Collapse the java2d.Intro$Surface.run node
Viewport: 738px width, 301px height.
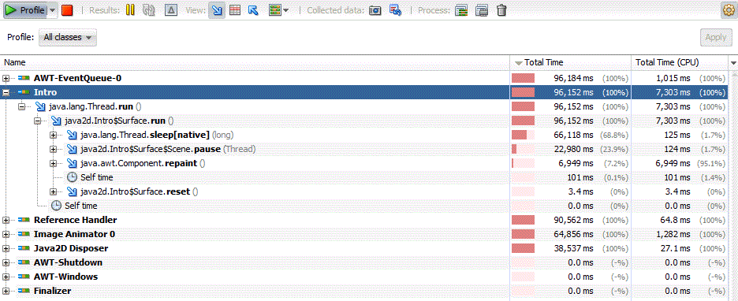coord(38,121)
